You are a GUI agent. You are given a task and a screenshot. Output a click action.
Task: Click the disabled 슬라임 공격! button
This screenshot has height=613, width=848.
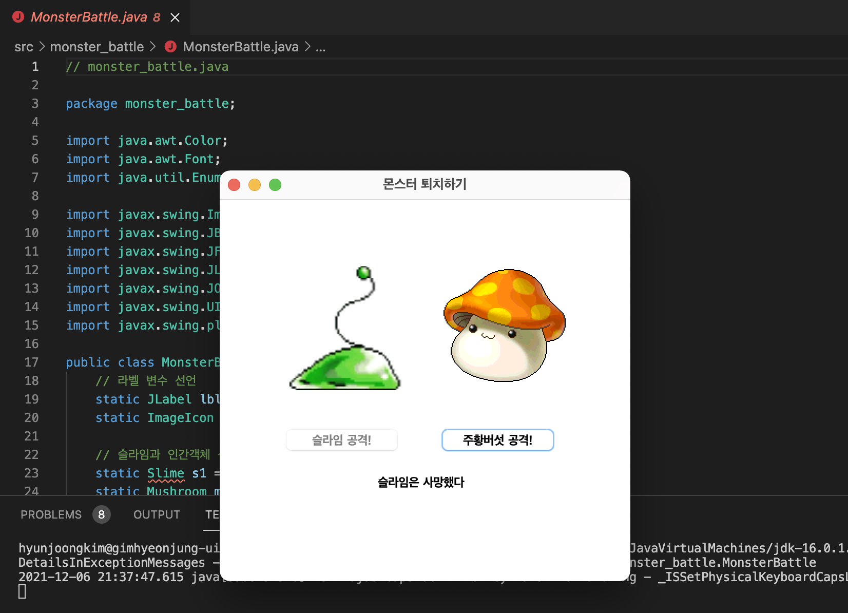[341, 440]
